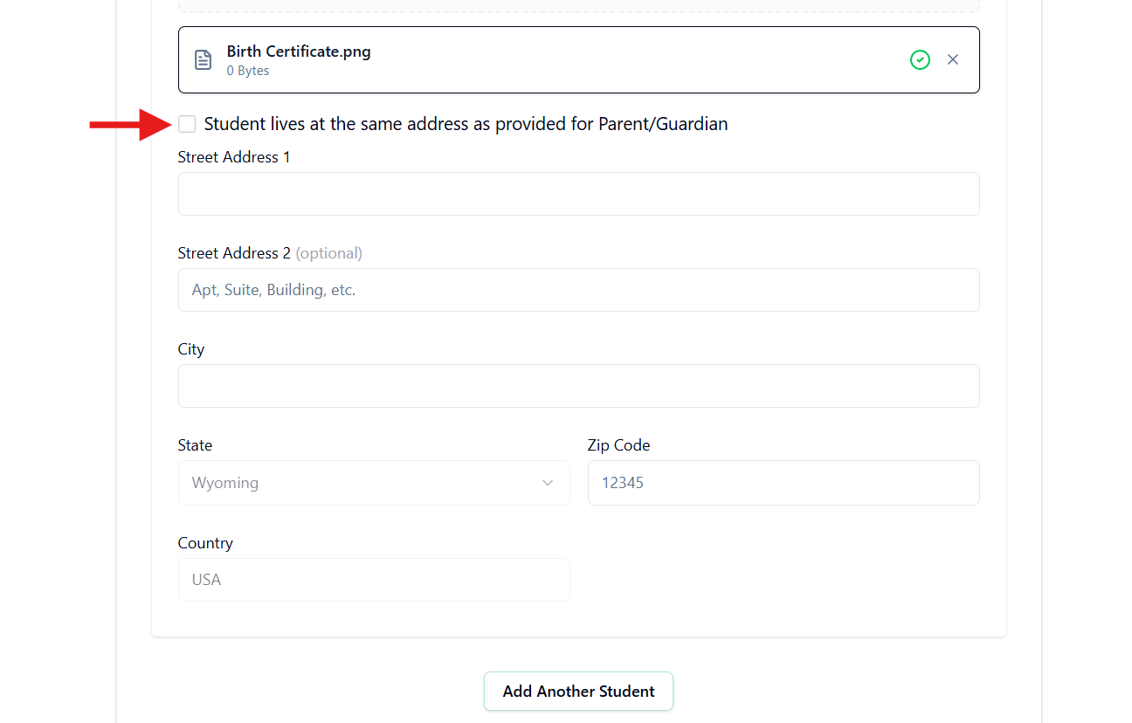Focus the Street Address 1 input field
The width and height of the screenshot is (1132, 723).
coord(578,194)
